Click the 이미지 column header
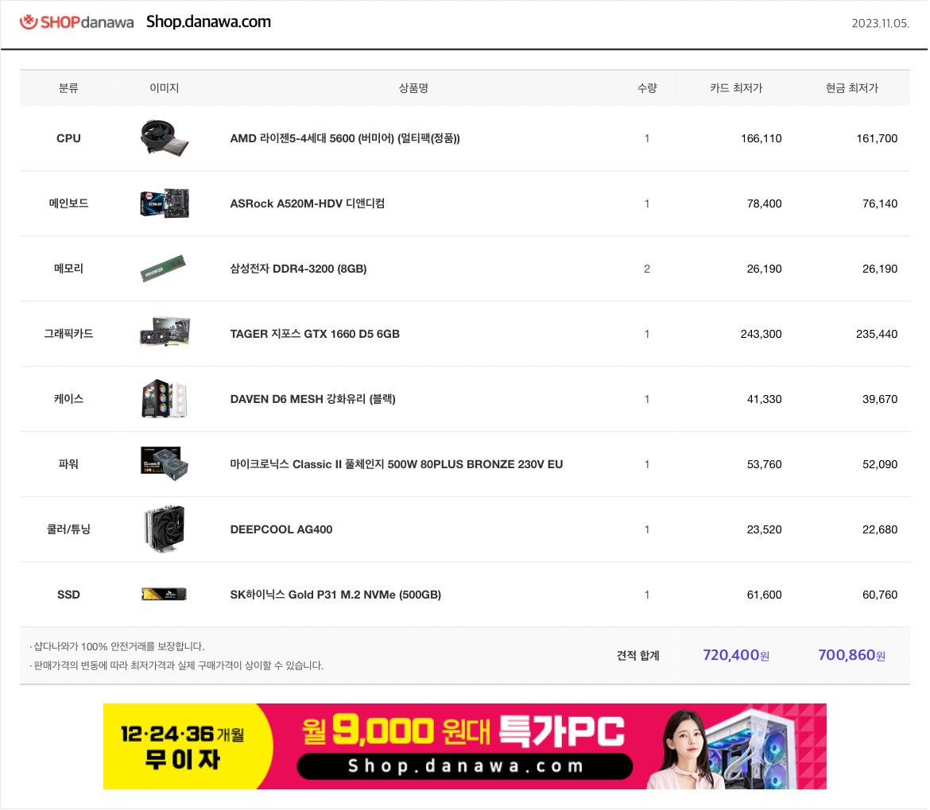 165,88
